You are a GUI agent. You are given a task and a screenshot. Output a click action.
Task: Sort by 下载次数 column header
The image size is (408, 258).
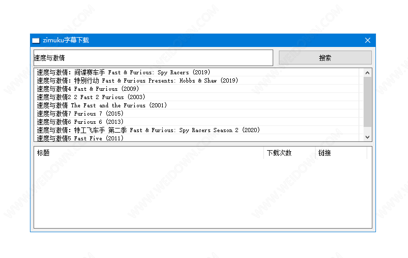pyautogui.click(x=290, y=153)
